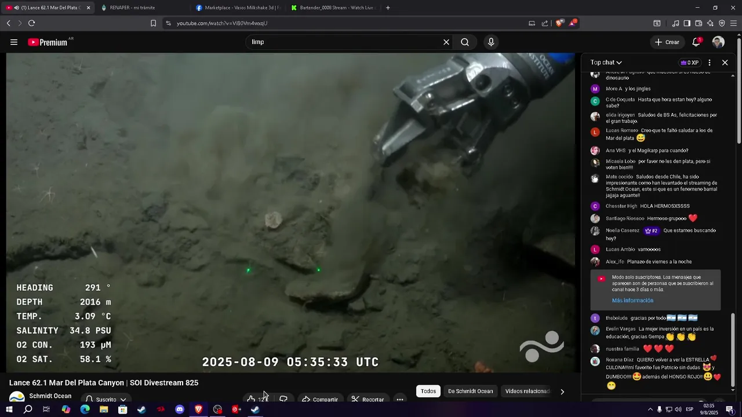This screenshot has width=742, height=417.
Task: Close the live chat panel
Action: (x=725, y=63)
